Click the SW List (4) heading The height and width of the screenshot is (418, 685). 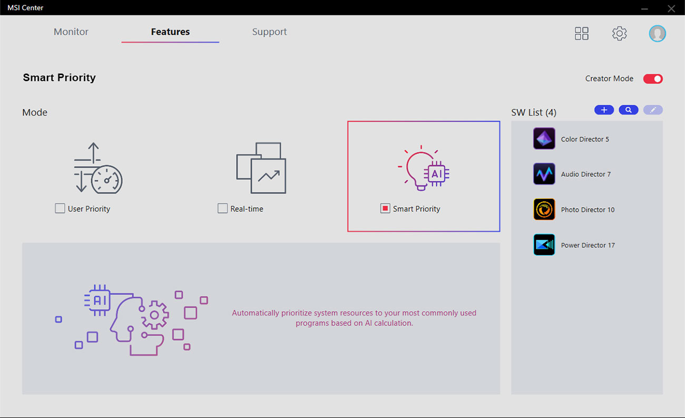tap(534, 113)
